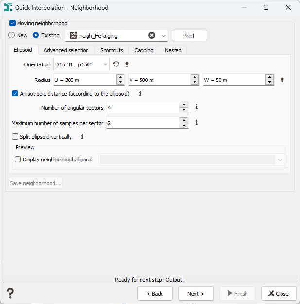Open help with the question mark icon

tap(10, 293)
